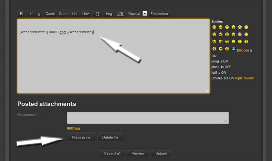Image resolution: width=272 pixels, height=161 pixels.
Task: Click the "[img] is ON" status text
Action: coord(220,61)
